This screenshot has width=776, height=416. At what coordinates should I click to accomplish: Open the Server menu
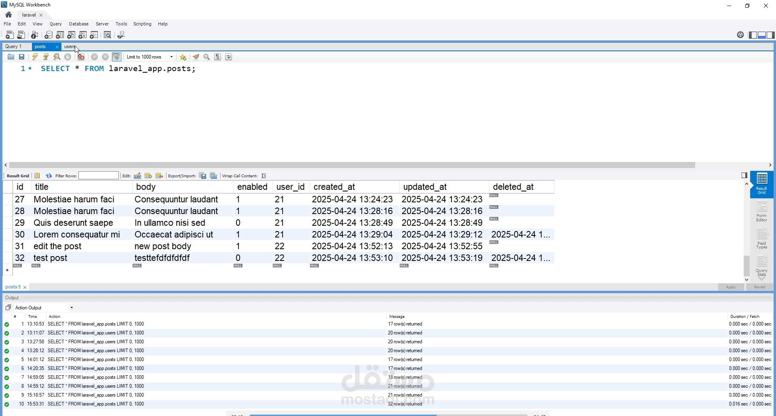click(102, 24)
